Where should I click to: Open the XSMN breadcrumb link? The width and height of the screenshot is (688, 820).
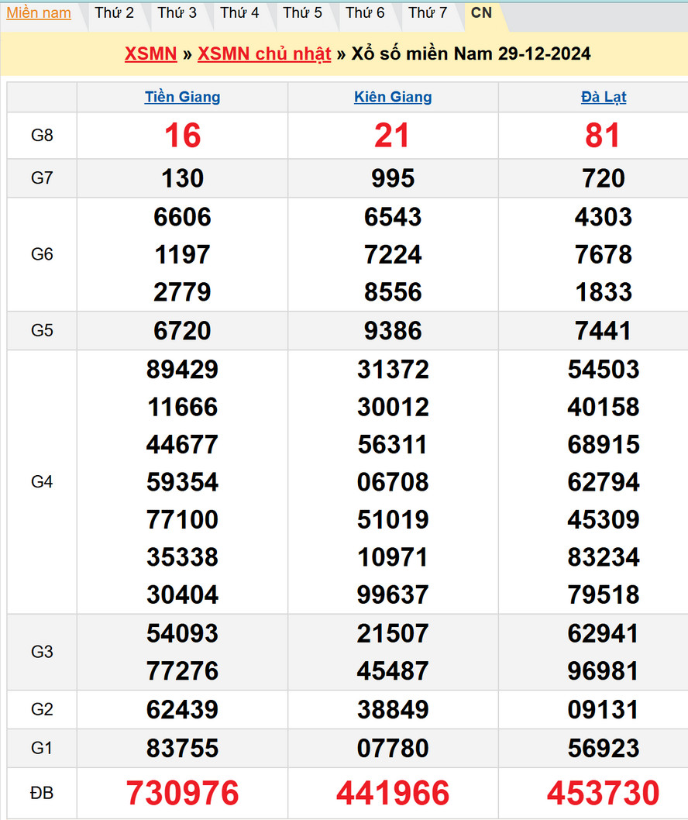tap(150, 53)
